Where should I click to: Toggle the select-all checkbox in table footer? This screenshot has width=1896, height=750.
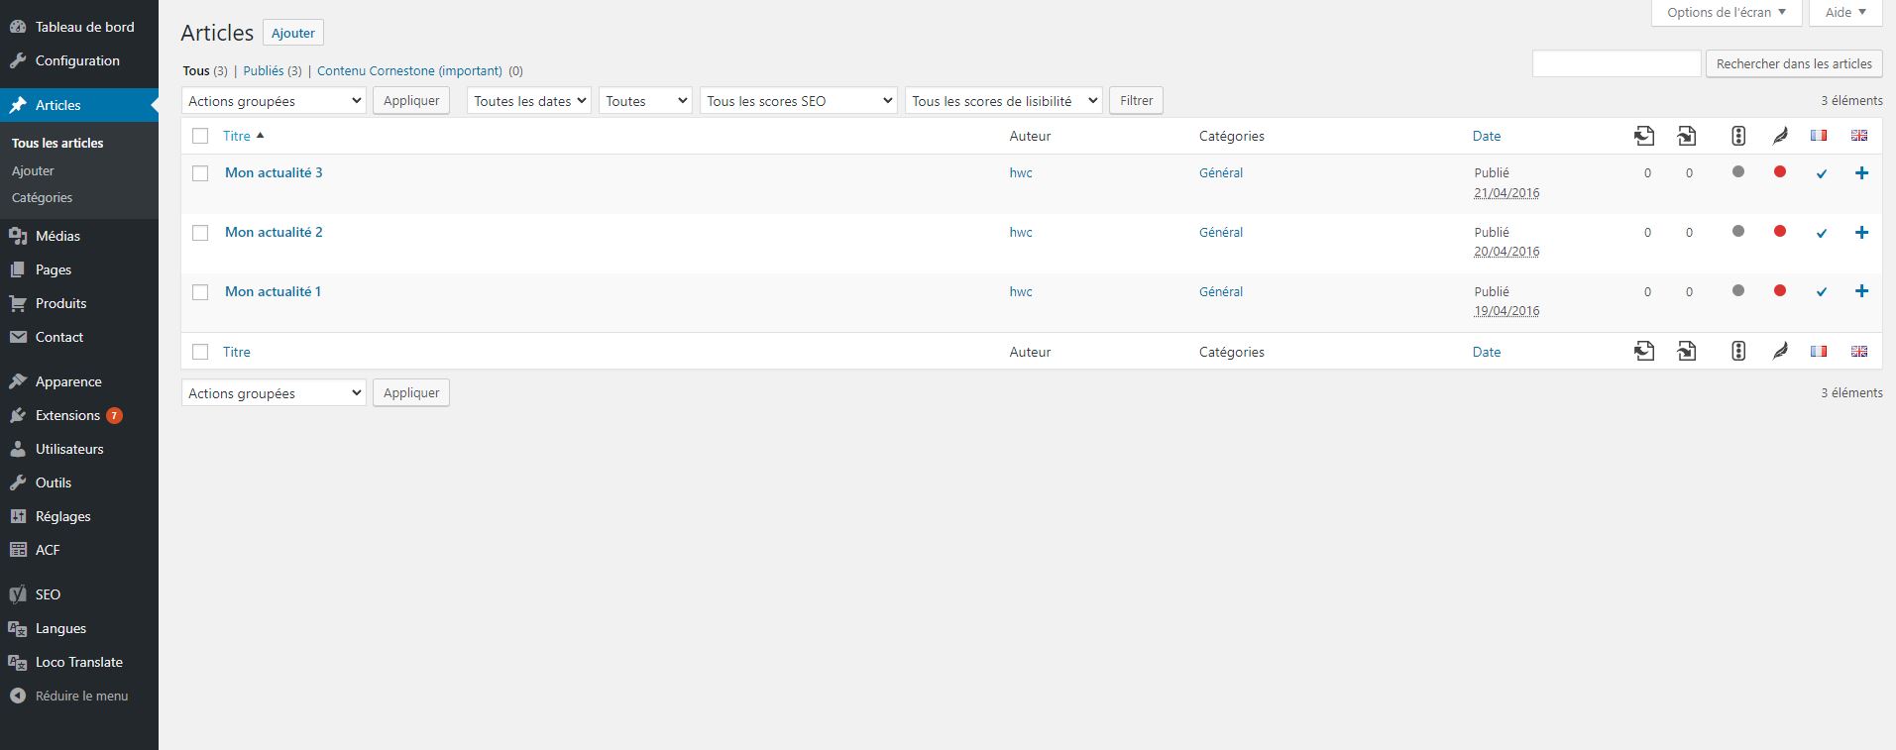200,352
